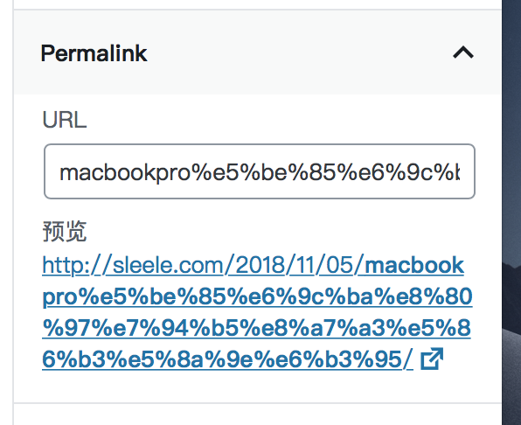The image size is (521, 425).
Task: Click the link line starting with "pro%e5%be%85"
Action: pos(258,296)
